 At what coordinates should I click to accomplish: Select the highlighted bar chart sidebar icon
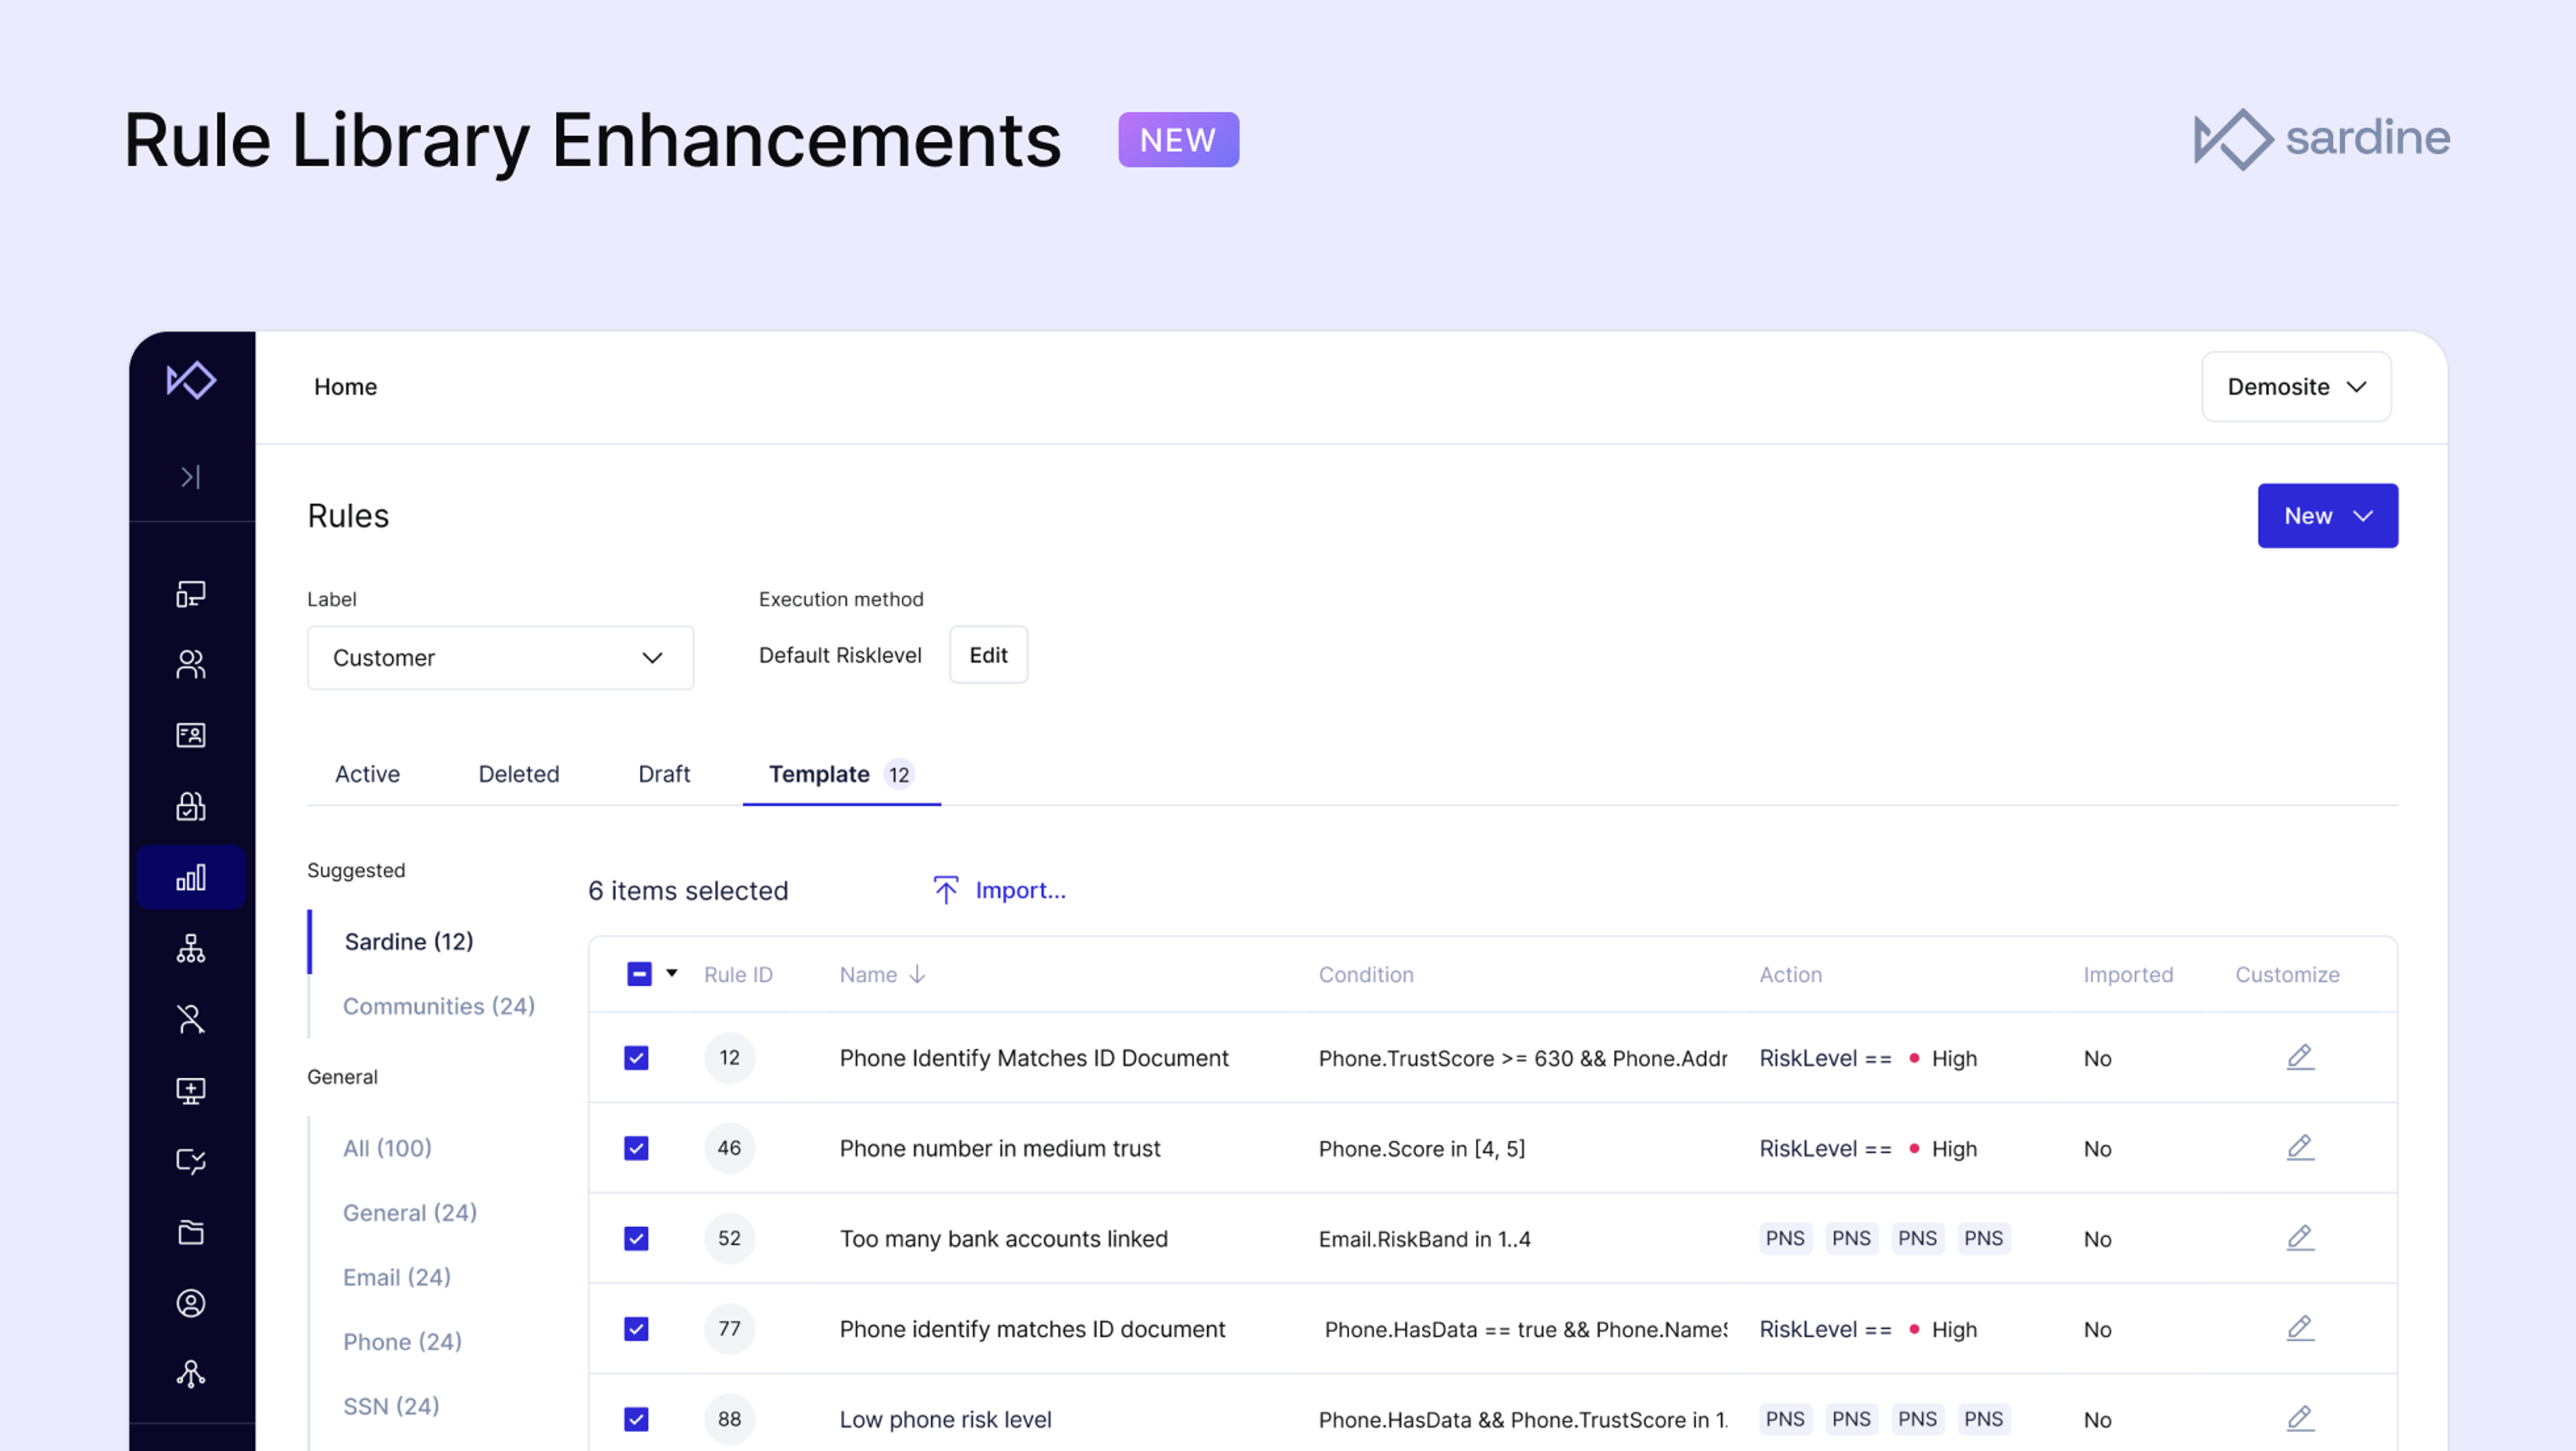click(x=191, y=877)
